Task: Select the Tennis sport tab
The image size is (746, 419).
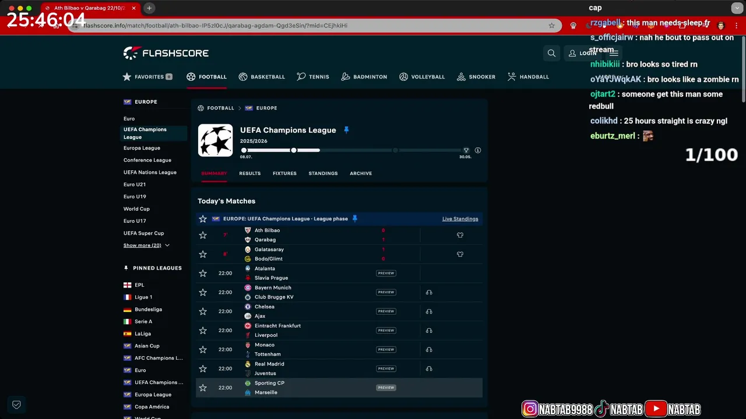Action: 313,77
